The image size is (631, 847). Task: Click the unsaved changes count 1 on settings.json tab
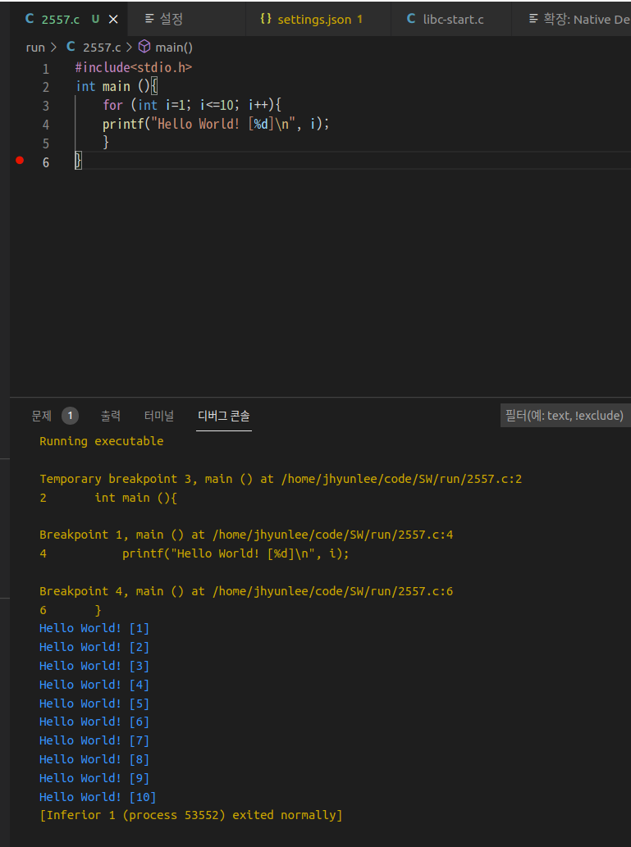[x=359, y=20]
